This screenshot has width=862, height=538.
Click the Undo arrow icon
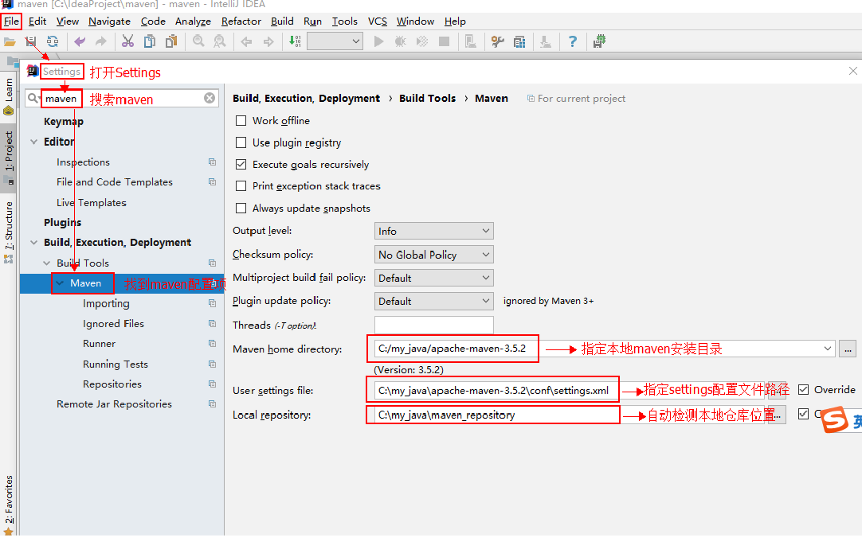[80, 41]
